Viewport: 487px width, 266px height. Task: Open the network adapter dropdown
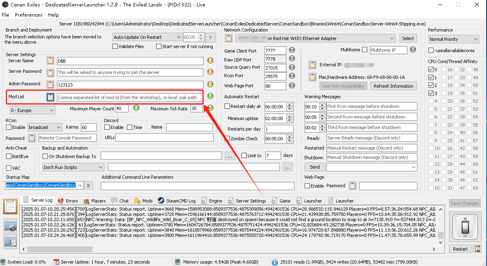315,38
